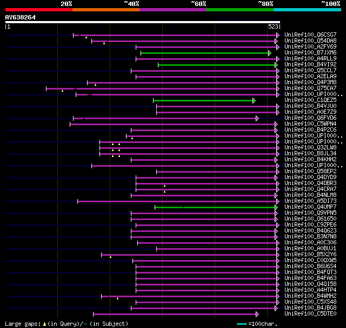Viewport: 346px width, 328px height.
Task: Click the purple ~60% identity legend segment
Action: click(173, 10)
